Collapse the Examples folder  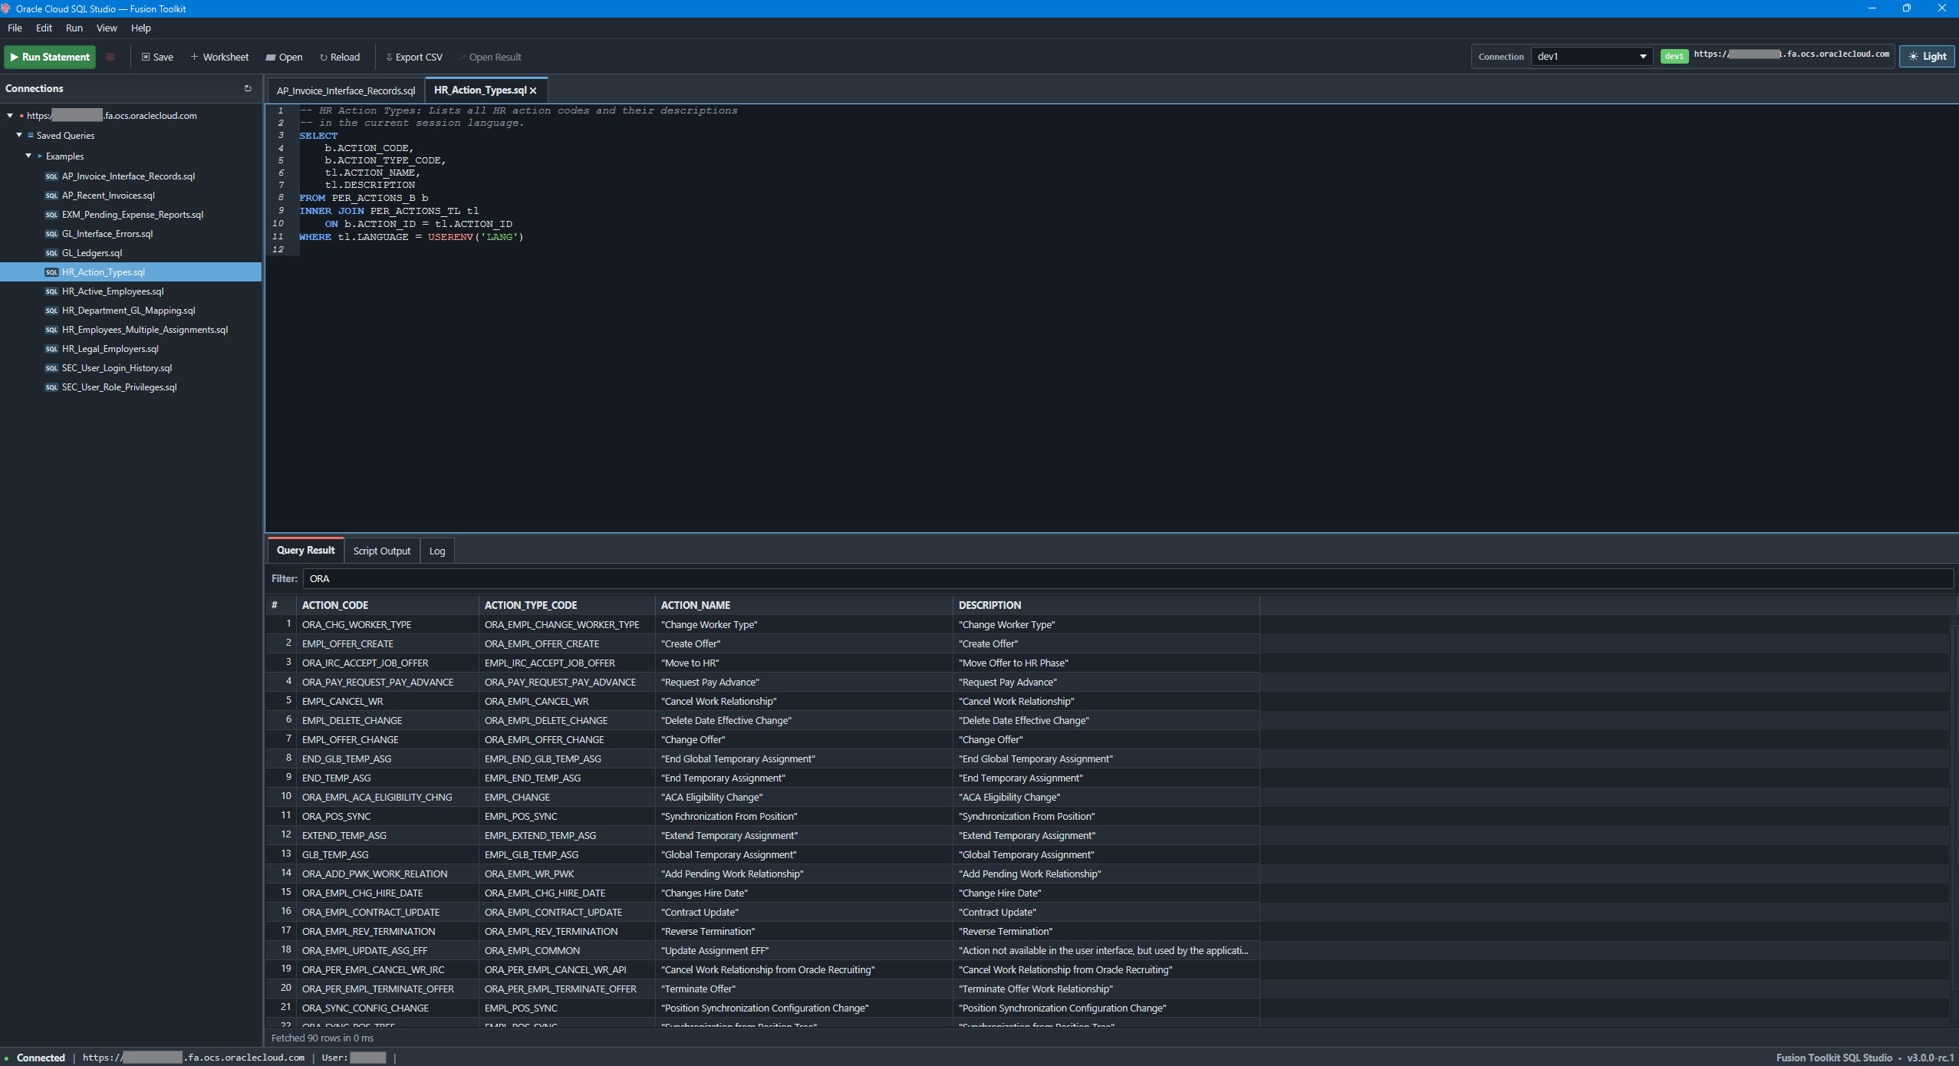pos(28,156)
